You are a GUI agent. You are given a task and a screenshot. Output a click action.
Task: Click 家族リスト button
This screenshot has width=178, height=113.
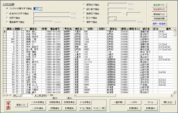tap(21, 105)
